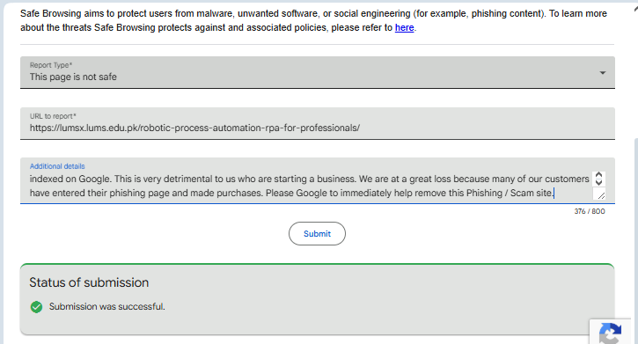Click the 'Status of submission' heading
The width and height of the screenshot is (638, 344).
(89, 282)
